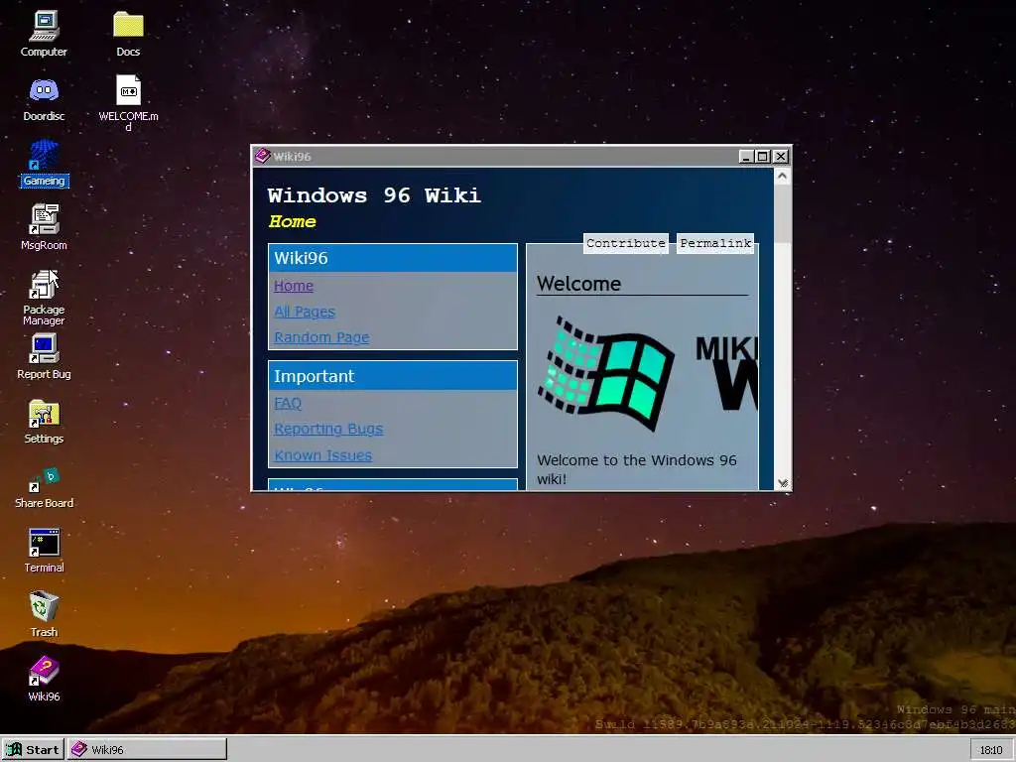Select the Wiki96 taskbar button
The image size is (1016, 762).
pyautogui.click(x=147, y=750)
